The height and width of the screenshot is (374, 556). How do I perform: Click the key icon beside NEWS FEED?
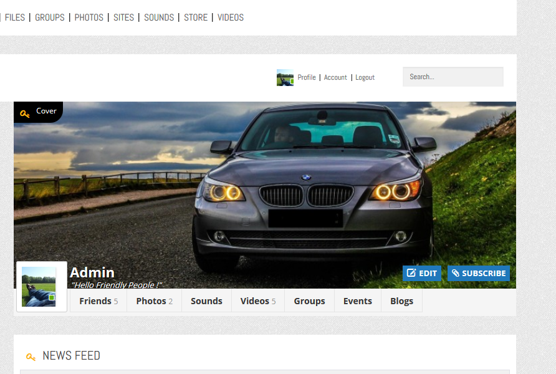coord(31,357)
